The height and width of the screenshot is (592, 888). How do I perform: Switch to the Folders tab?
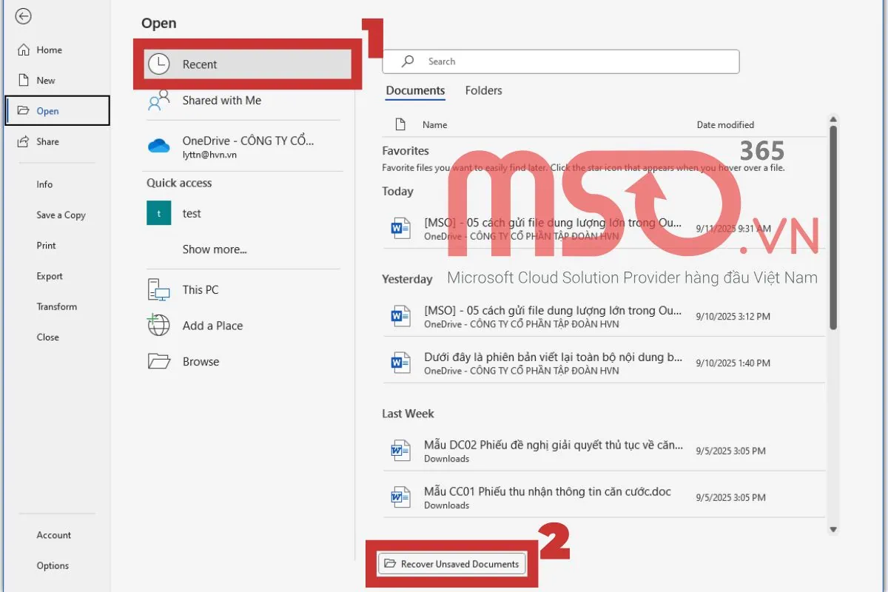[x=483, y=90]
